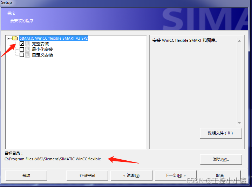252x187 pixels.
Task: Click the package icon beside 自定义安装
Action: click(27, 55)
